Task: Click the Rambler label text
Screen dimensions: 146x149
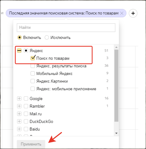Action: click(x=37, y=106)
